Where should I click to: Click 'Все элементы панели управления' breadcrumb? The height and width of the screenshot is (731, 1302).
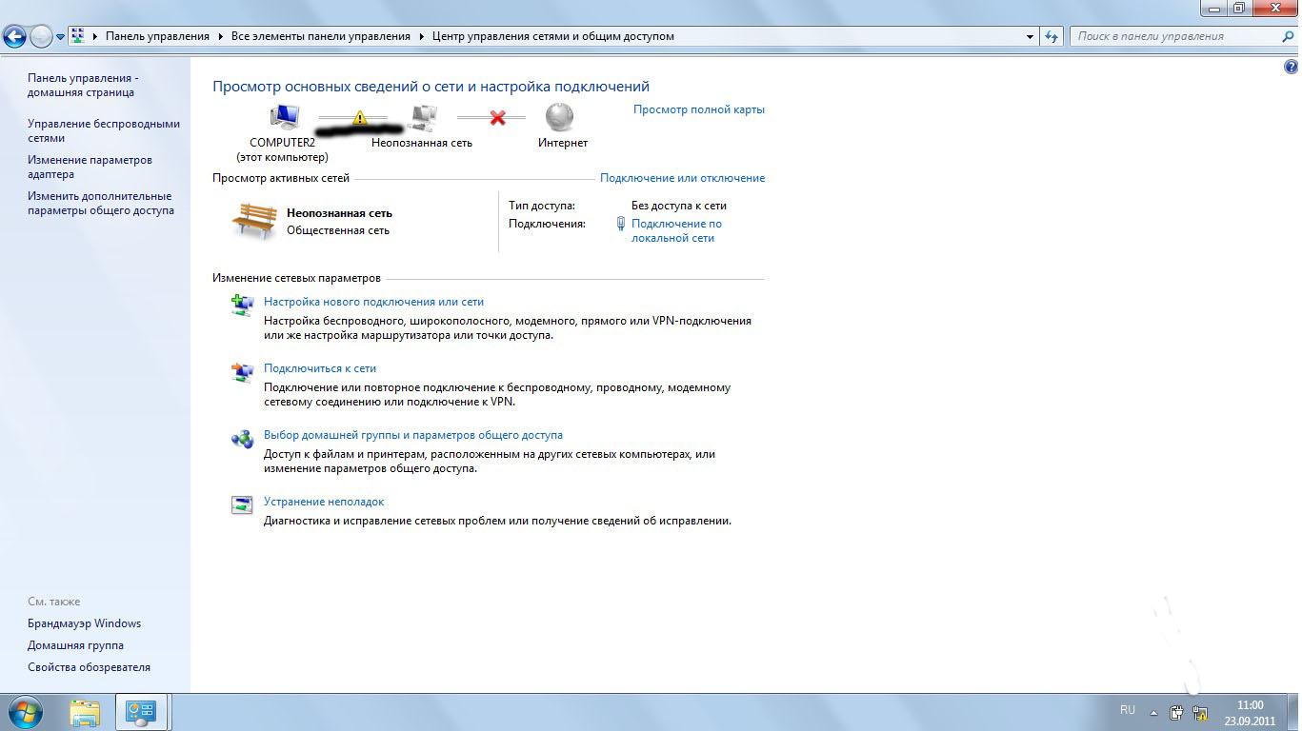[320, 36]
